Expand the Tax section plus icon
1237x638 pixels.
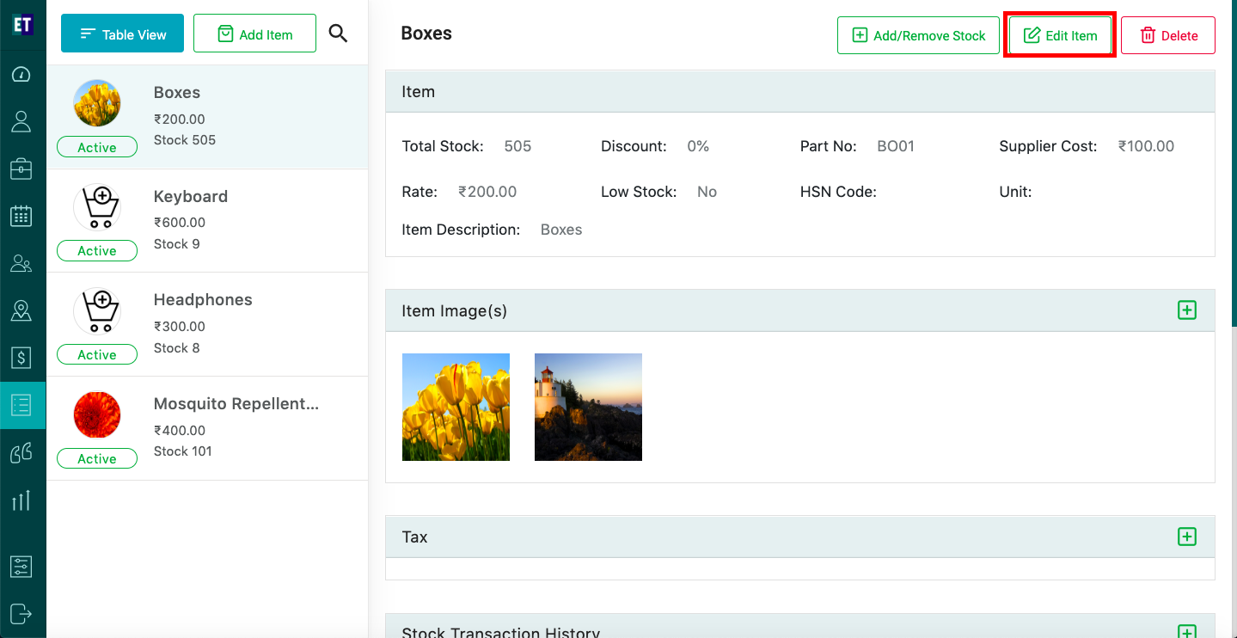click(x=1187, y=537)
